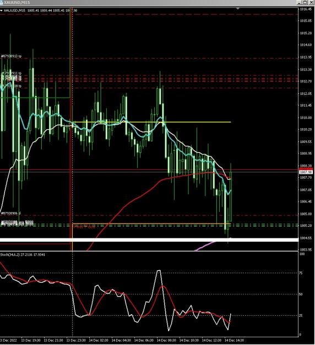Click the red current price tag on scale
Viewport: 315px width, 345px height.
pos(306,169)
